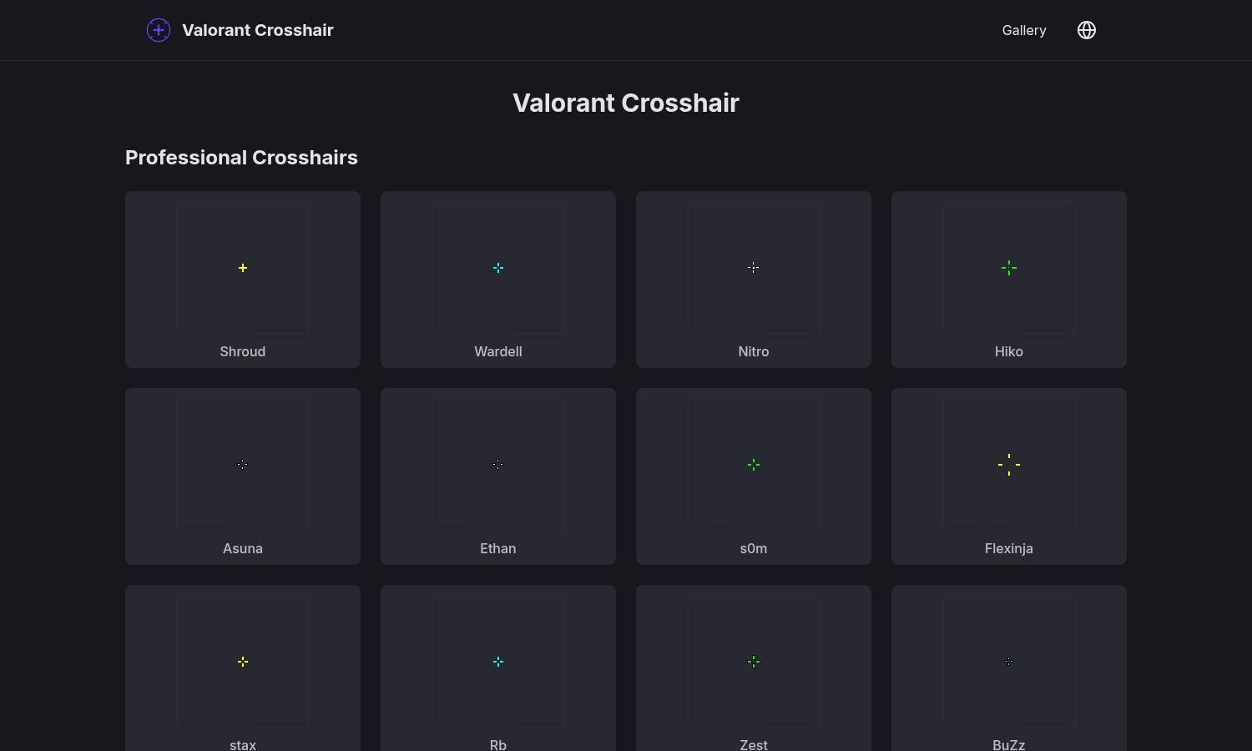Choose s0m's green crosshair preview
Viewport: 1252px width, 751px height.
(754, 465)
